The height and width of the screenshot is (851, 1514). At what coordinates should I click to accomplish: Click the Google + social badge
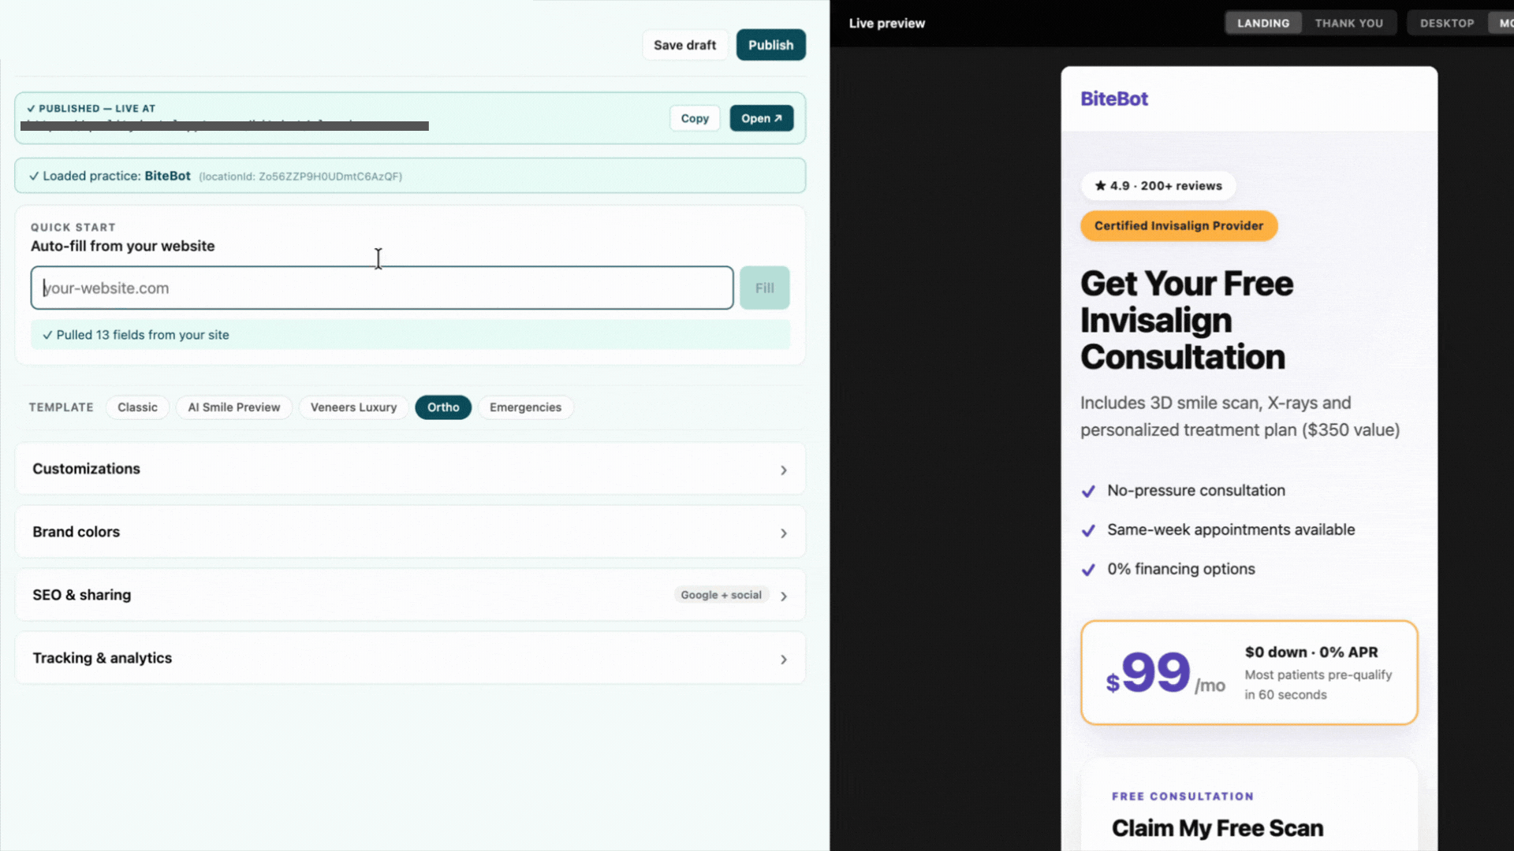(721, 595)
